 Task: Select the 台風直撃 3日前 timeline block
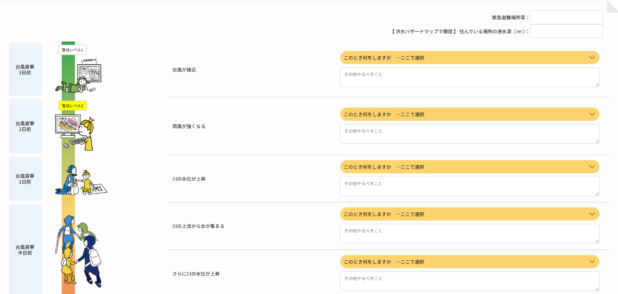[x=26, y=69]
